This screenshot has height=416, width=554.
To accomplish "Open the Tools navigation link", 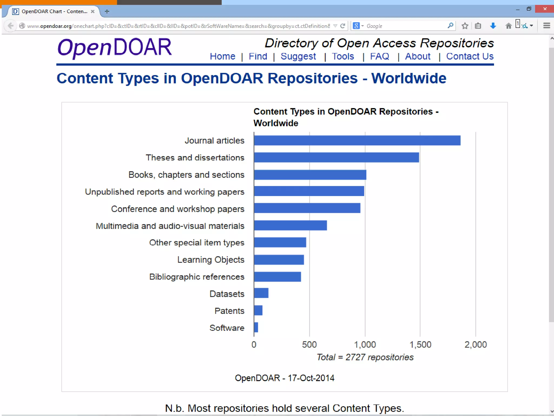I will pyautogui.click(x=343, y=56).
